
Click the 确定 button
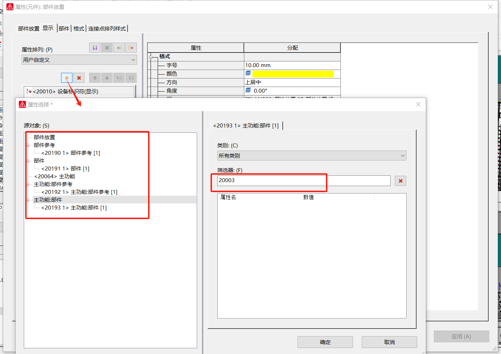point(325,342)
